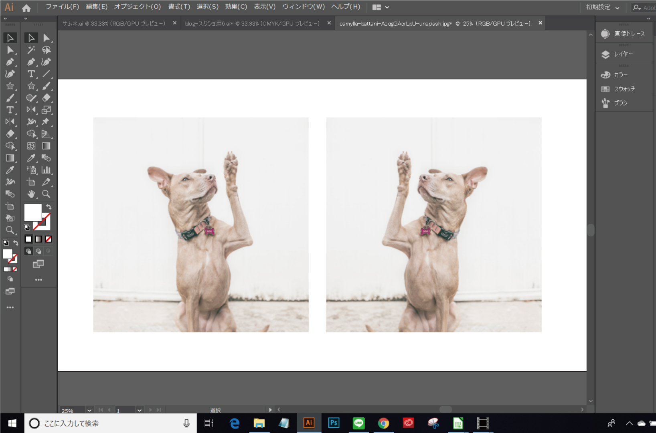656x433 pixels.
Task: Activate the Perspective Grid tool
Action: [x=47, y=134]
